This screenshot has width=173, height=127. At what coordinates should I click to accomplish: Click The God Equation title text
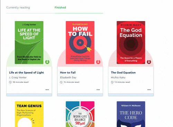123,72
